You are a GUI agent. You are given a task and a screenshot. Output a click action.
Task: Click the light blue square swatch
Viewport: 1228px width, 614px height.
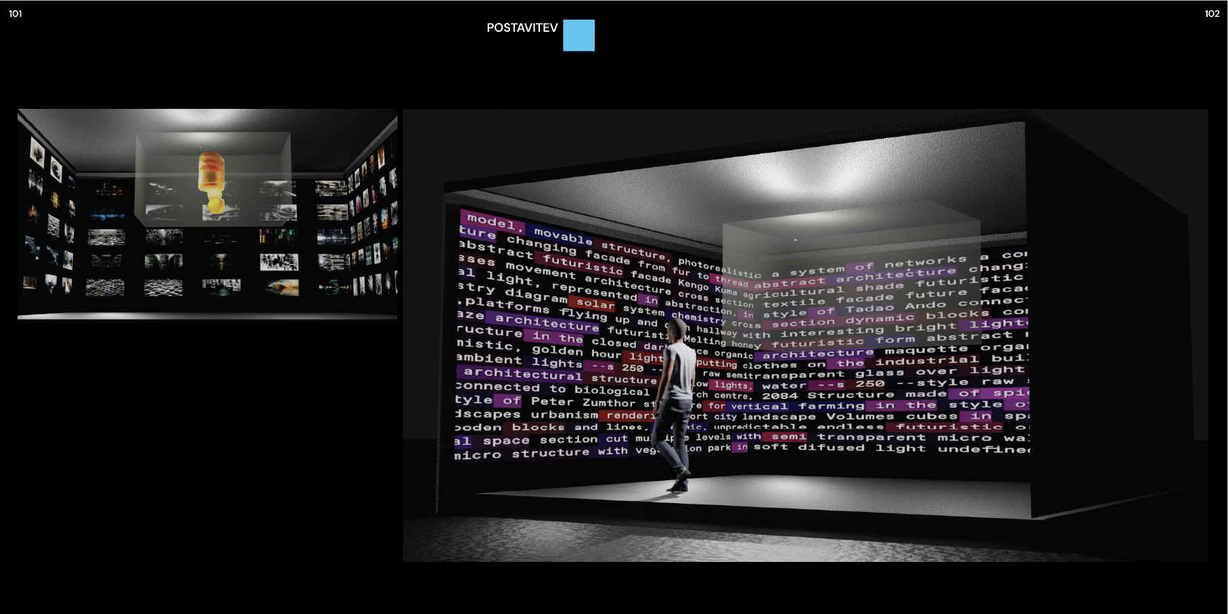[579, 35]
